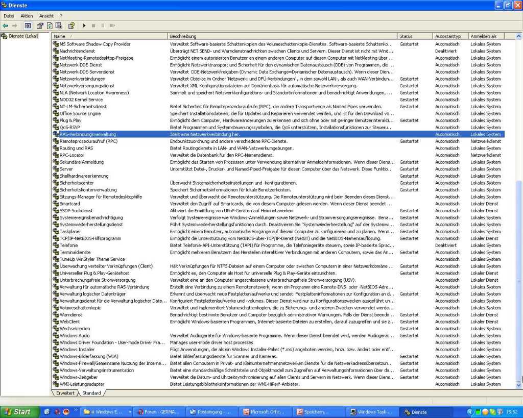This screenshot has width=523, height=418.
Task: Select the Windows-Zeitgeber service
Action: click(x=79, y=377)
